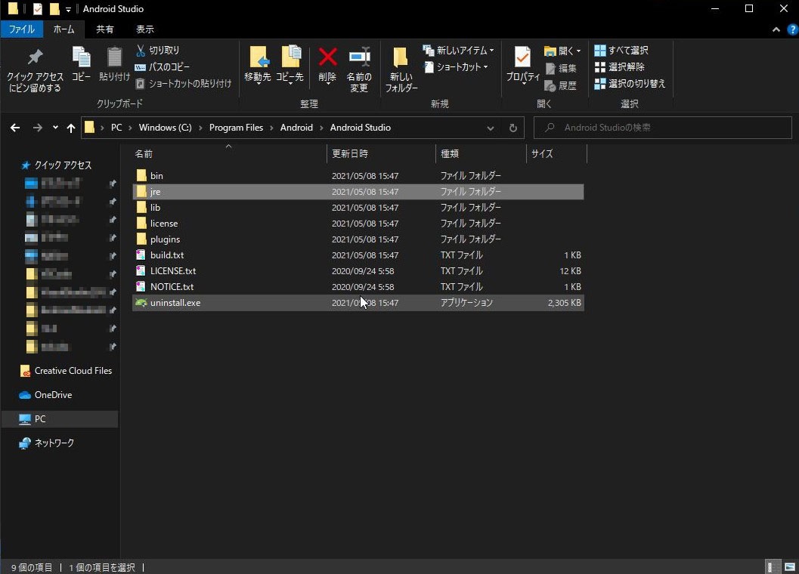
Task: Select the NOTICE.txt file
Action: pyautogui.click(x=358, y=286)
